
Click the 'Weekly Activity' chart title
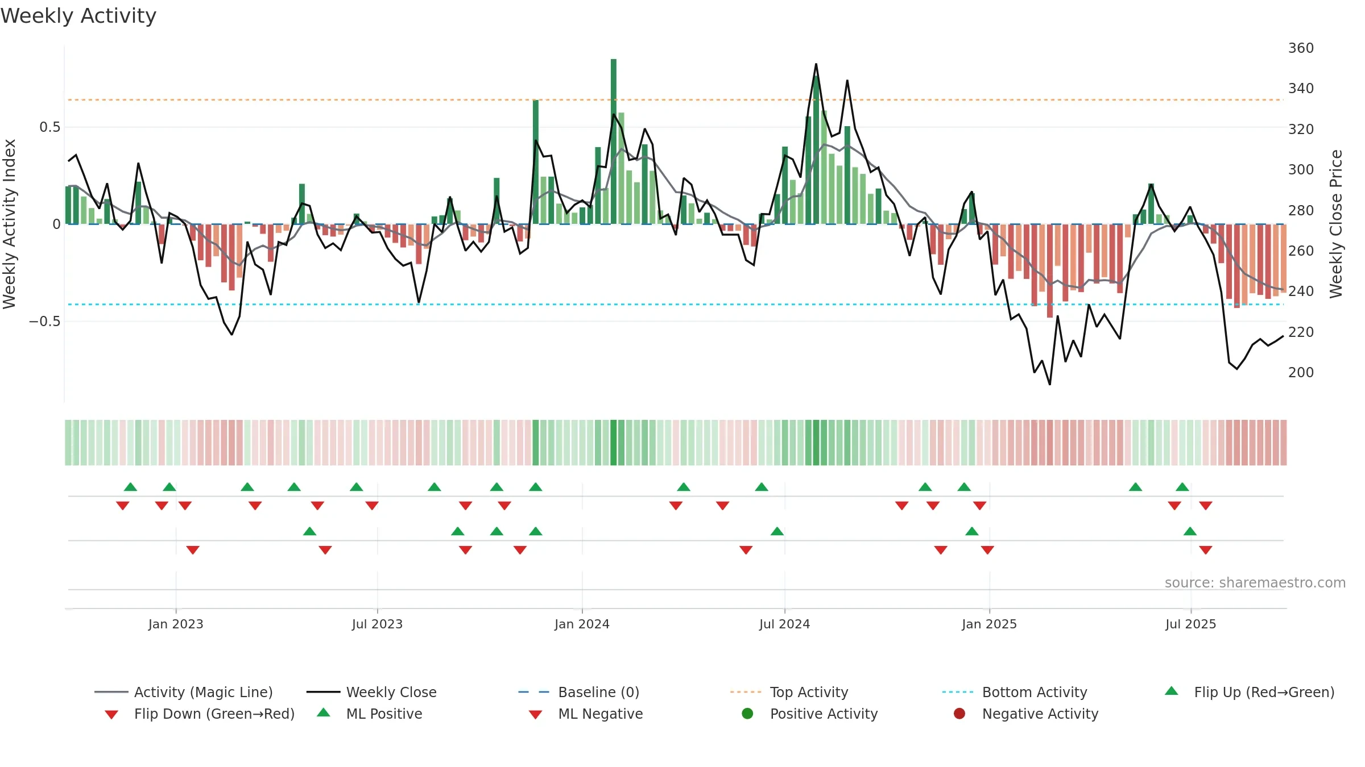coord(78,16)
